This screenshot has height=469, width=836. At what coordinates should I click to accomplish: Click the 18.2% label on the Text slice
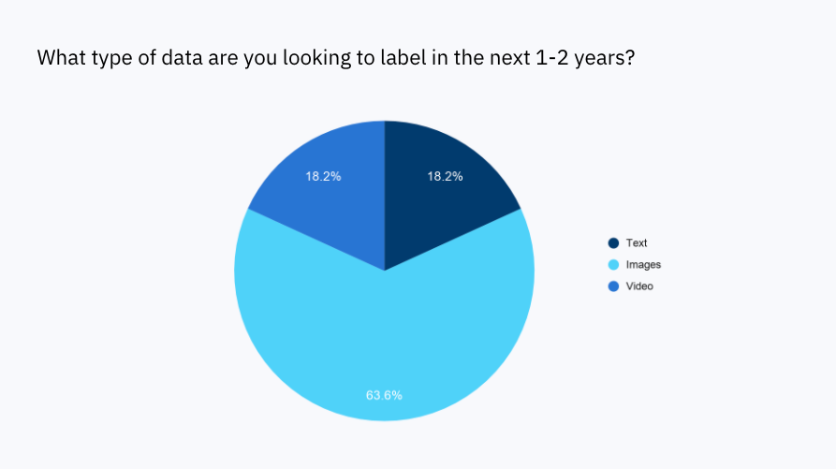coord(446,176)
